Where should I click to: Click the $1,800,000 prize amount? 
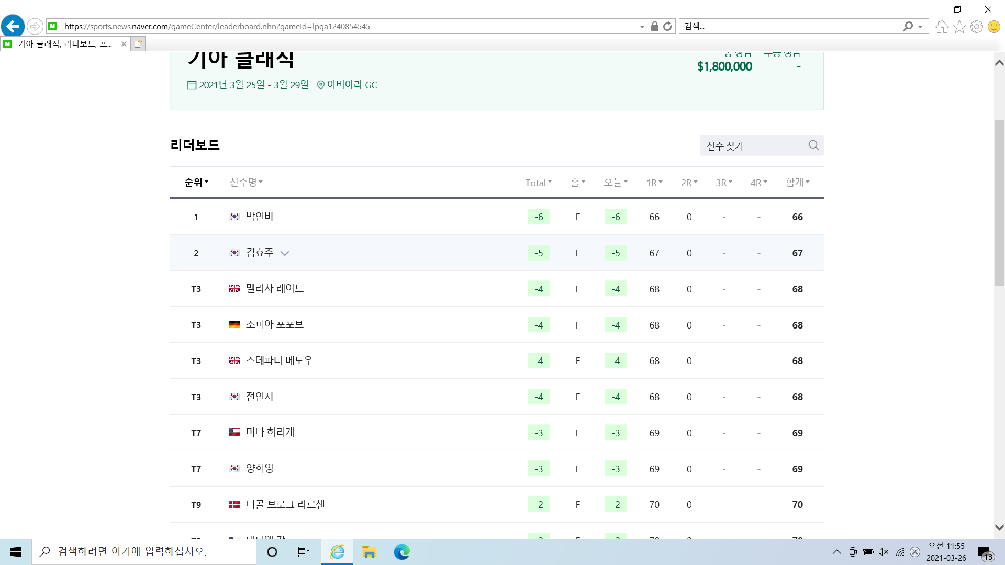pyautogui.click(x=724, y=66)
